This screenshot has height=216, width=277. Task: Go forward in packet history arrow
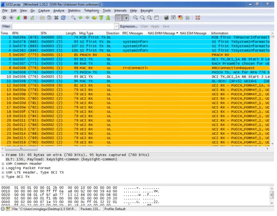pos(87,18)
